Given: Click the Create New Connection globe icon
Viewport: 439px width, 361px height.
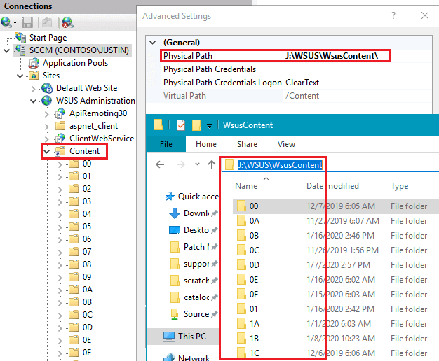Looking at the screenshot, I should [x=6, y=22].
